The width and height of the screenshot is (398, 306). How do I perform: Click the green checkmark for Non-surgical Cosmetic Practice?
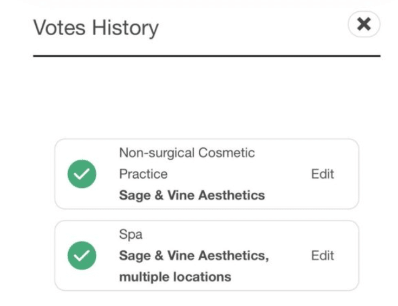click(x=82, y=174)
